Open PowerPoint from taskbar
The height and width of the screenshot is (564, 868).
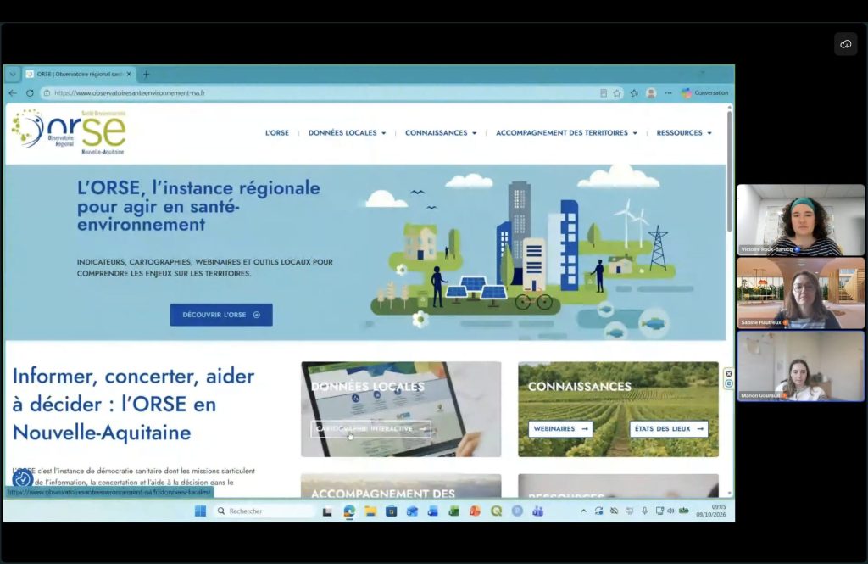(475, 511)
